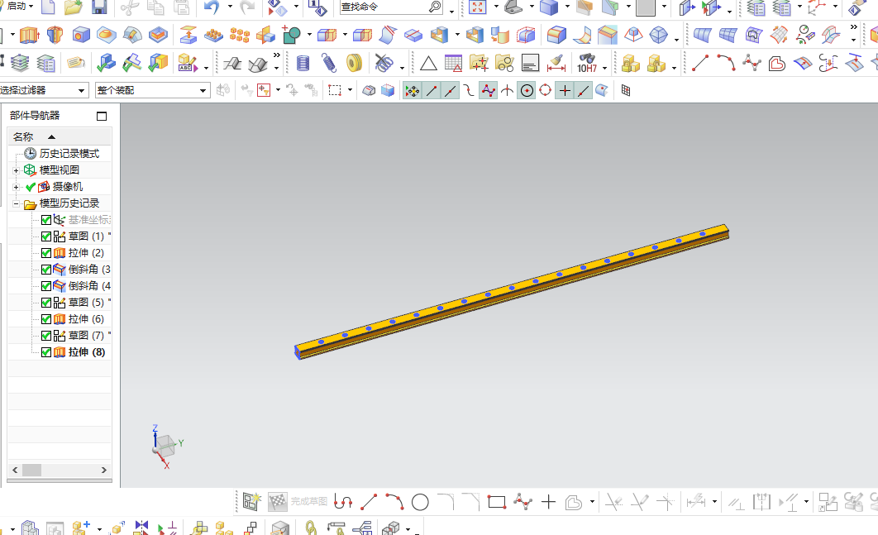
Task: Uncheck the 拉伸 (8) feature checkbox
Action: tap(46, 352)
